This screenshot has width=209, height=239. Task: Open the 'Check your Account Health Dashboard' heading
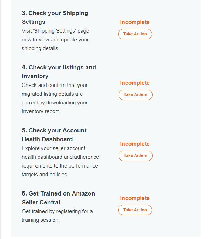coord(54,135)
